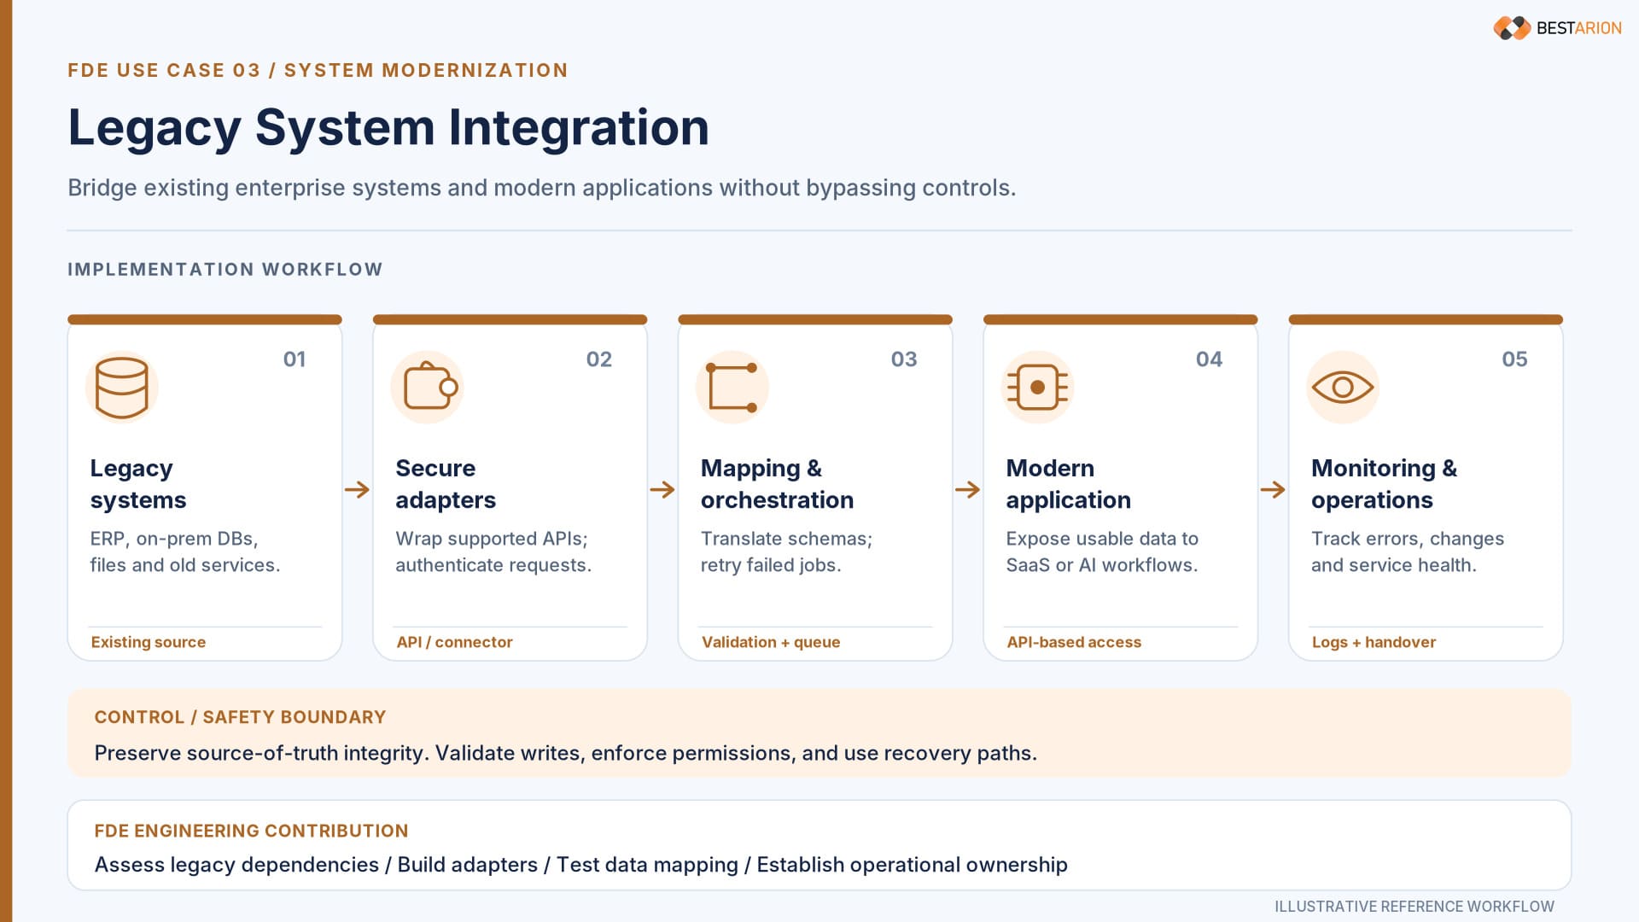Click the eye icon on Monitoring & operations card

(1343, 388)
